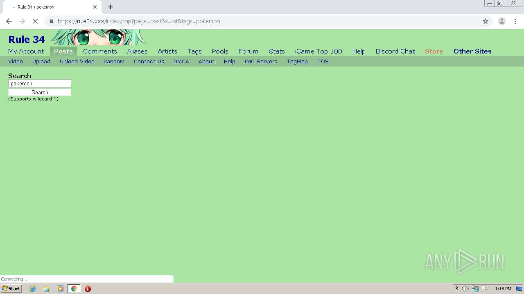This screenshot has width=524, height=294.
Task: Open the Artists page
Action: [x=167, y=51]
